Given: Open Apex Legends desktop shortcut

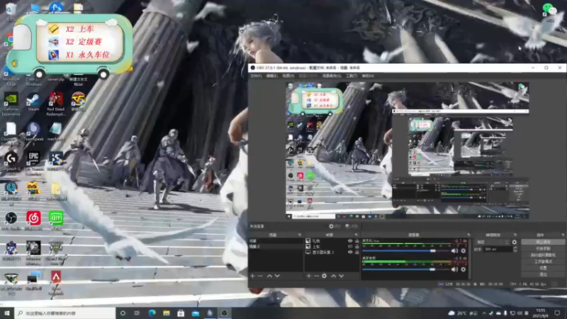Looking at the screenshot, I should point(56,283).
